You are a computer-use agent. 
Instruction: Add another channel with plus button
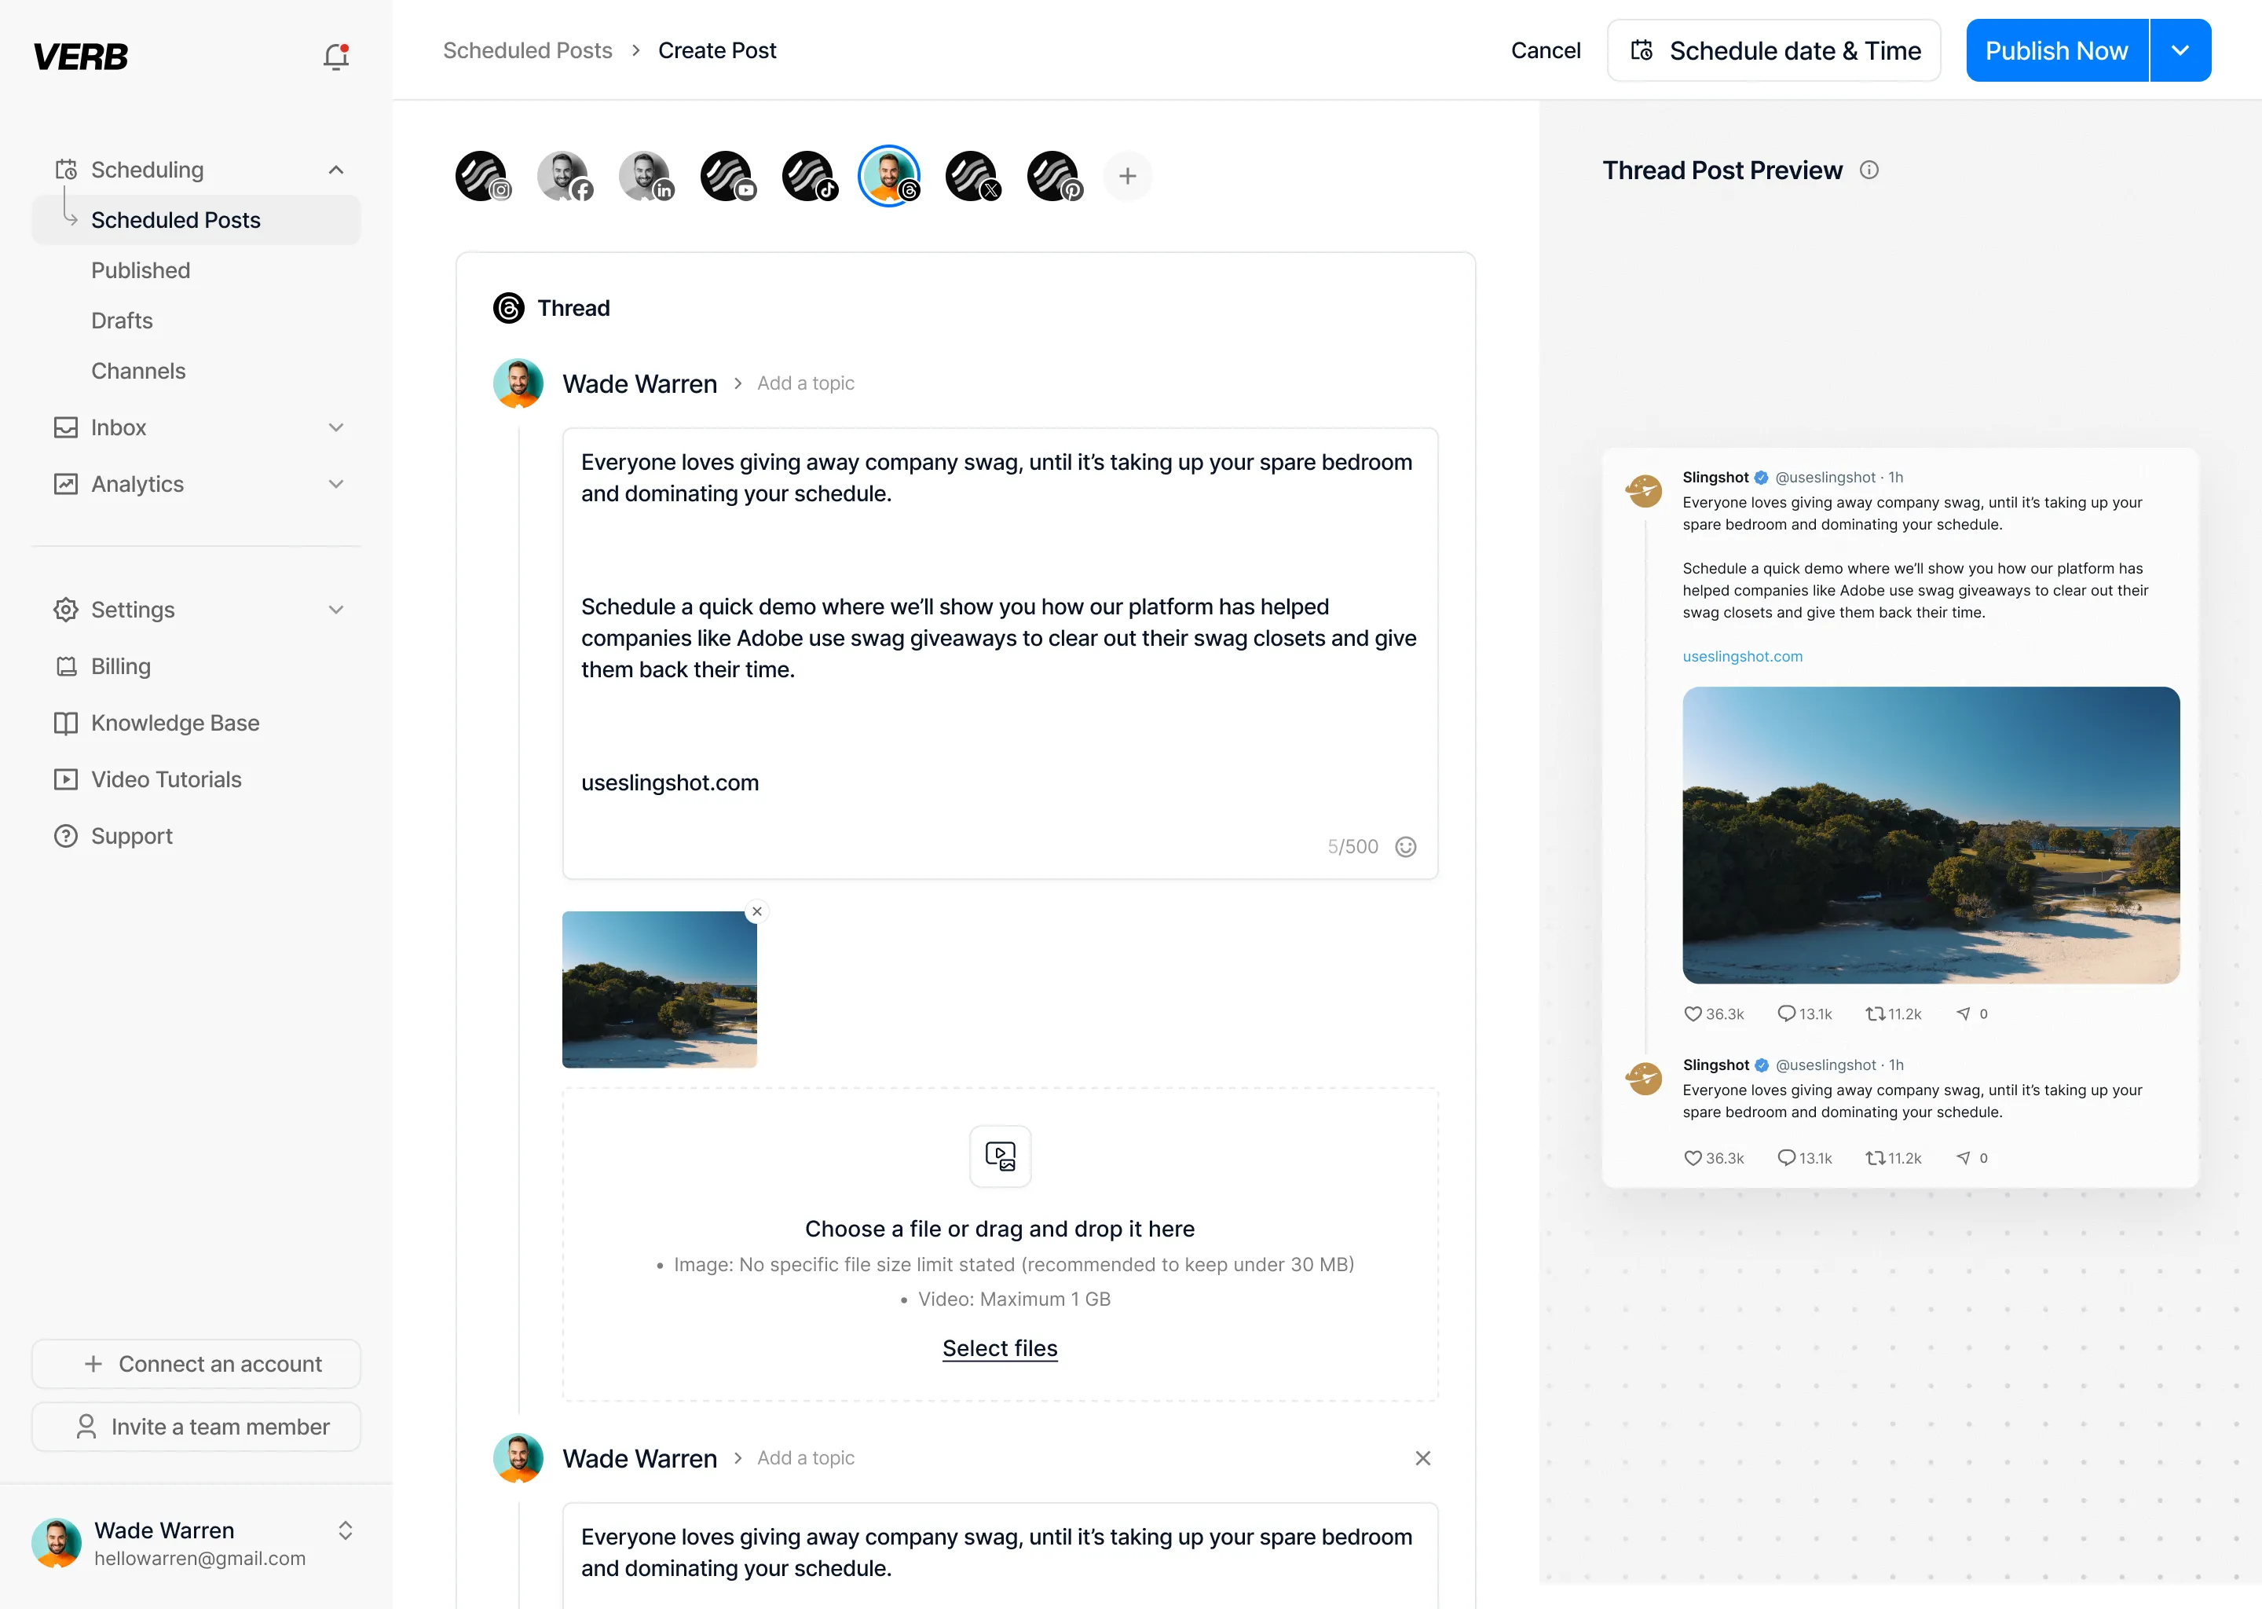tap(1127, 176)
